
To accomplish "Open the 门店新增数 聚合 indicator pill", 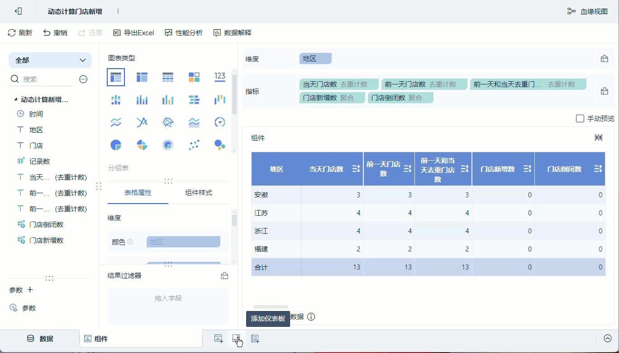I will click(332, 98).
